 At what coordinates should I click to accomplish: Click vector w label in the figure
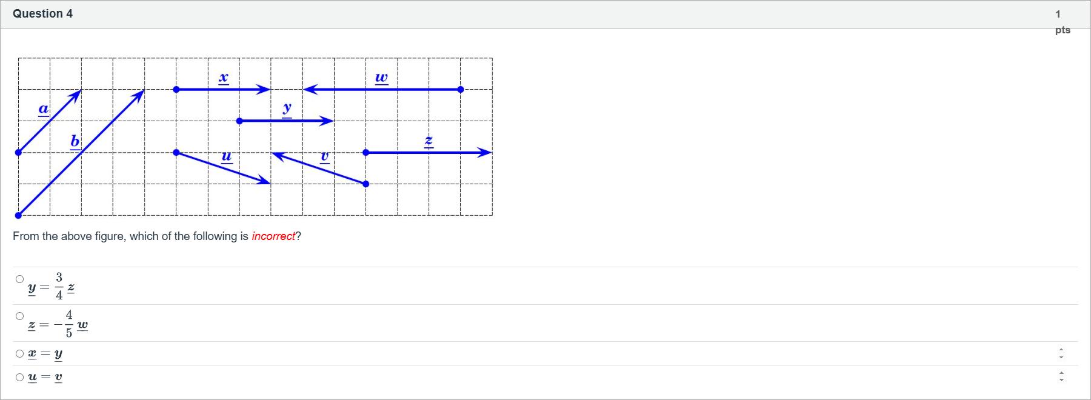coord(381,76)
